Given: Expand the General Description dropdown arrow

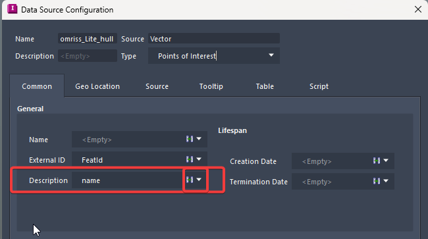Looking at the screenshot, I should tap(199, 180).
